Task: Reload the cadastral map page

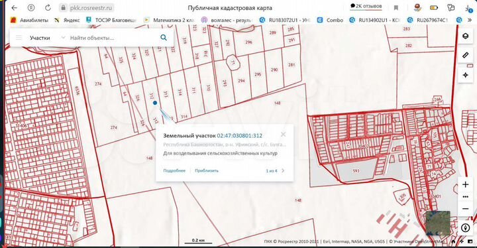Action: [48, 8]
